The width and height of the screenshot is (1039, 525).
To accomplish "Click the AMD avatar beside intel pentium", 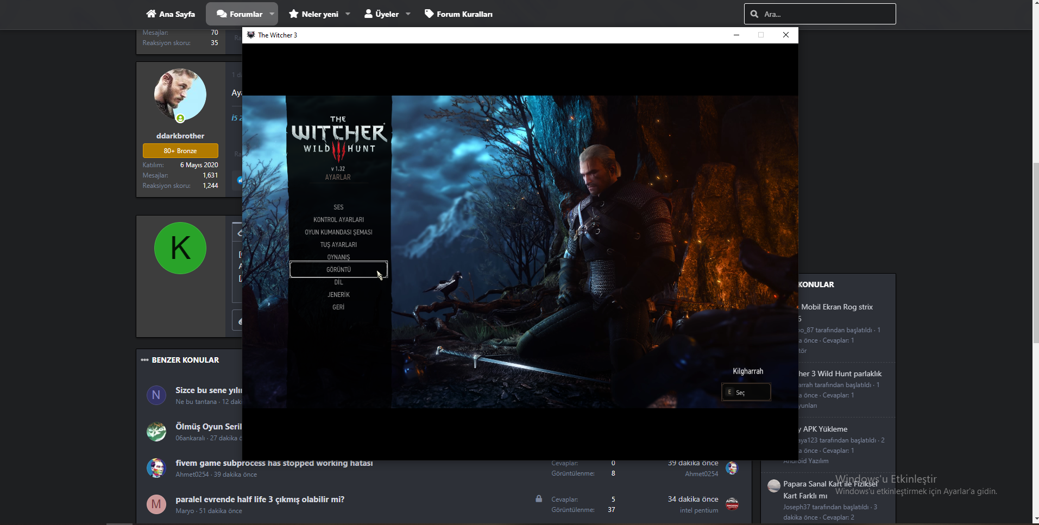I will [732, 504].
